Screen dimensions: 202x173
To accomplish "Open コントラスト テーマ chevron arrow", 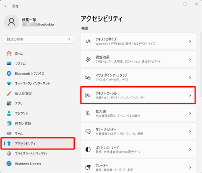I will (x=190, y=150).
